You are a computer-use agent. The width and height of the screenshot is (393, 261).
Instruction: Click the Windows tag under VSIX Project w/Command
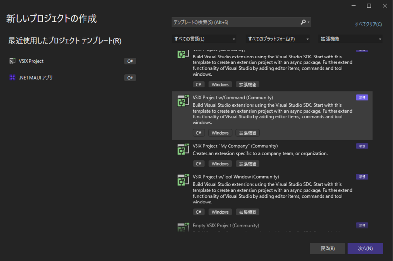click(220, 133)
